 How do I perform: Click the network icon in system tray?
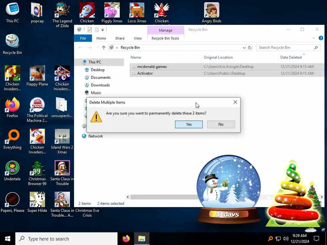pyautogui.click(x=278, y=239)
